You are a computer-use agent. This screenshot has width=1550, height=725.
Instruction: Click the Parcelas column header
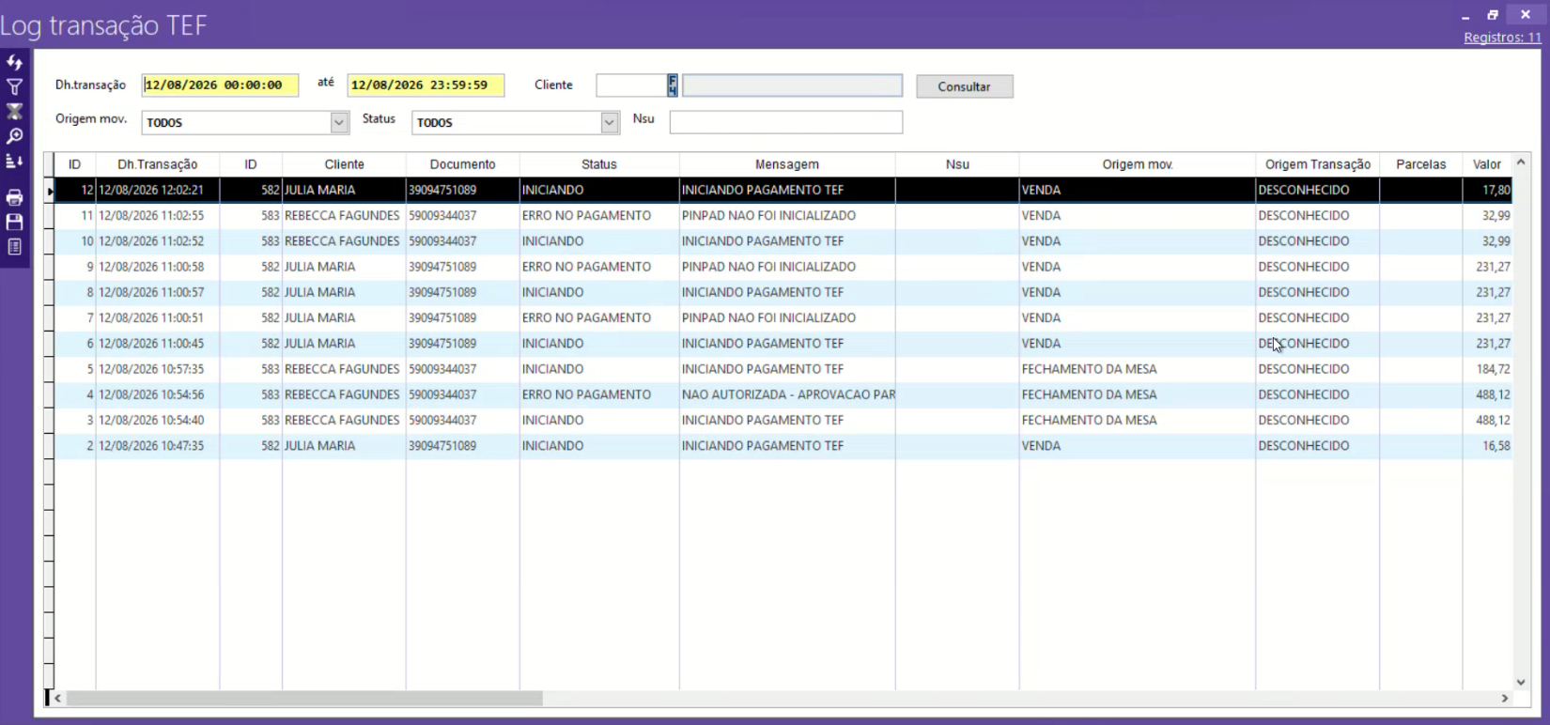pos(1420,164)
